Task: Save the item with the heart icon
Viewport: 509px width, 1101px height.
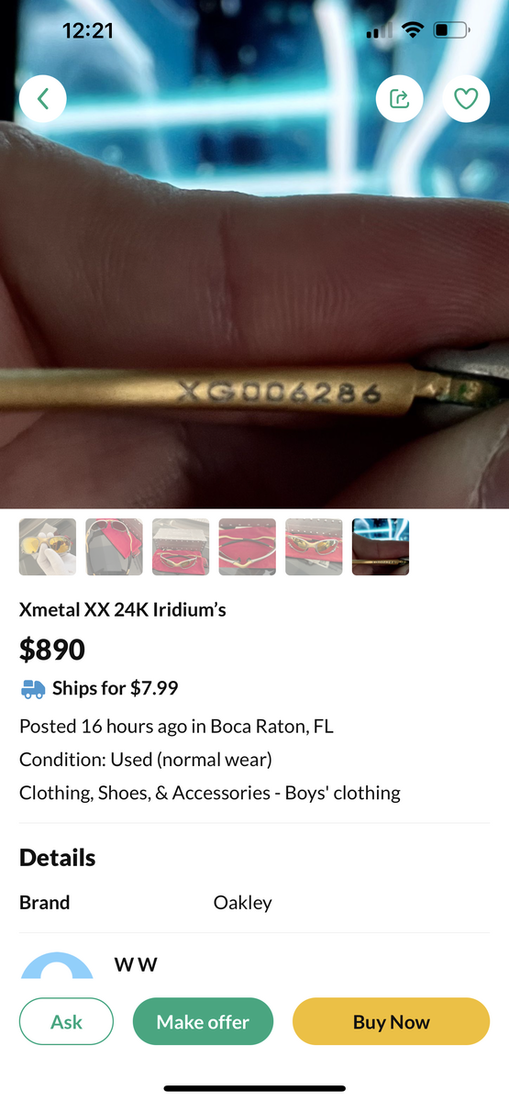Action: 466,98
